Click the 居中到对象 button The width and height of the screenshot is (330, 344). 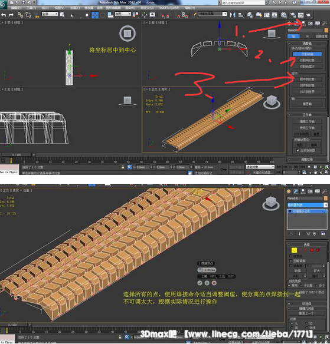point(308,79)
